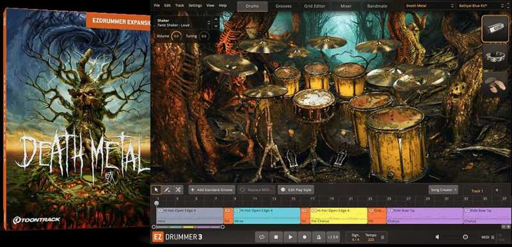Open menu icon next to Tempo
This screenshot has height=247, width=512.
[x=382, y=237]
